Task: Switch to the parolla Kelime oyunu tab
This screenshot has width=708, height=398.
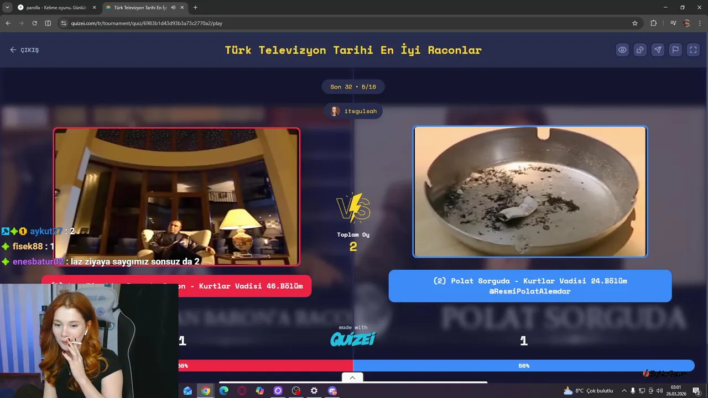Action: pyautogui.click(x=56, y=8)
